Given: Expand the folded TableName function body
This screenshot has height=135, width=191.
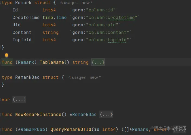Looking at the screenshot, I should pos(98,62).
